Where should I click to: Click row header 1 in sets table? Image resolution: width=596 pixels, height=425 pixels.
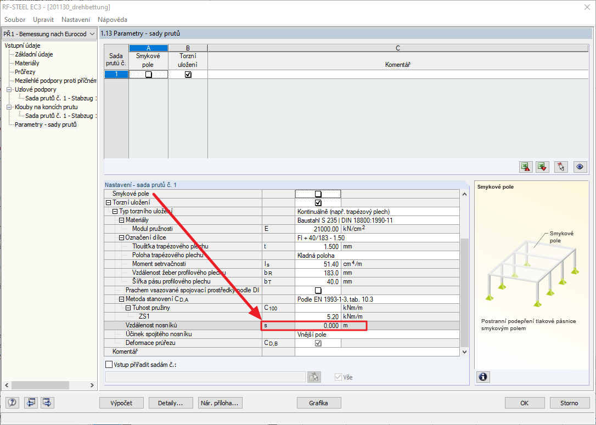coord(116,75)
